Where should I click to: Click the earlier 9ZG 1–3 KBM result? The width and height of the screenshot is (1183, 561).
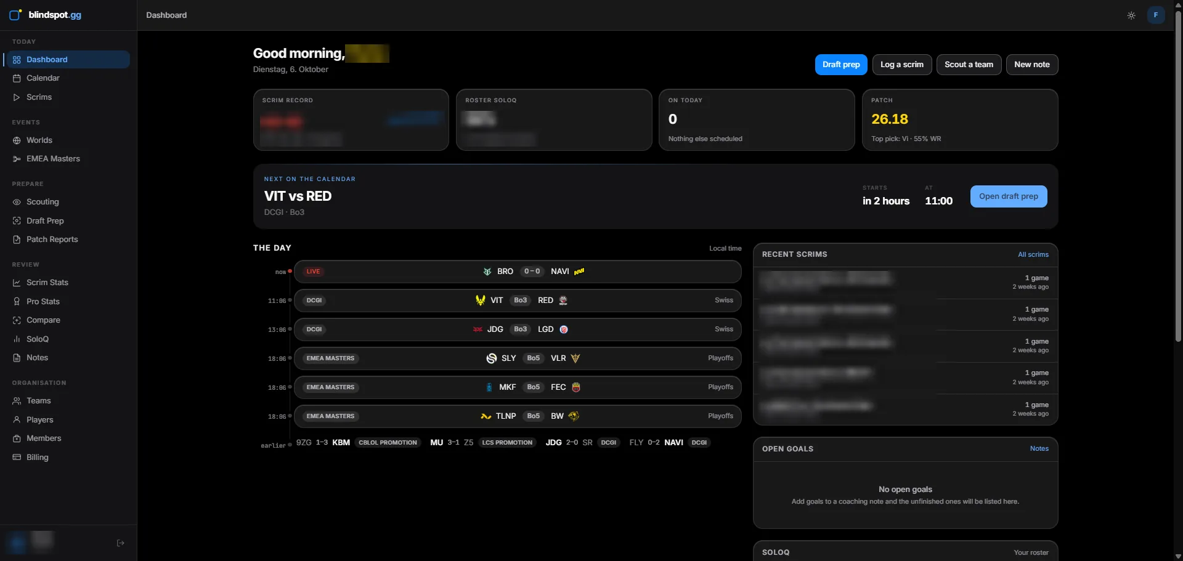click(359, 443)
